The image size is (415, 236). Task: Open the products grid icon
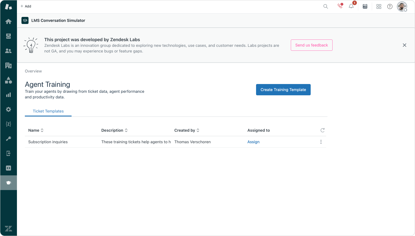coord(379,6)
